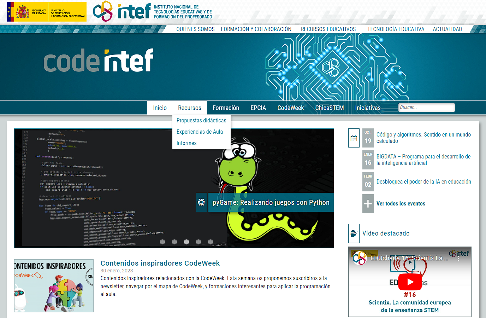Open the Recursos dropdown menu
486x318 pixels.
[190, 108]
